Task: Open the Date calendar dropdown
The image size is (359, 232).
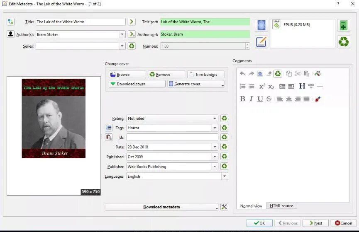Action: coord(215,147)
